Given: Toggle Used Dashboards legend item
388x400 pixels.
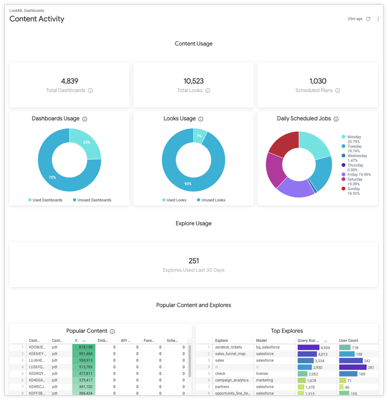Looking at the screenshot, I should [46, 200].
